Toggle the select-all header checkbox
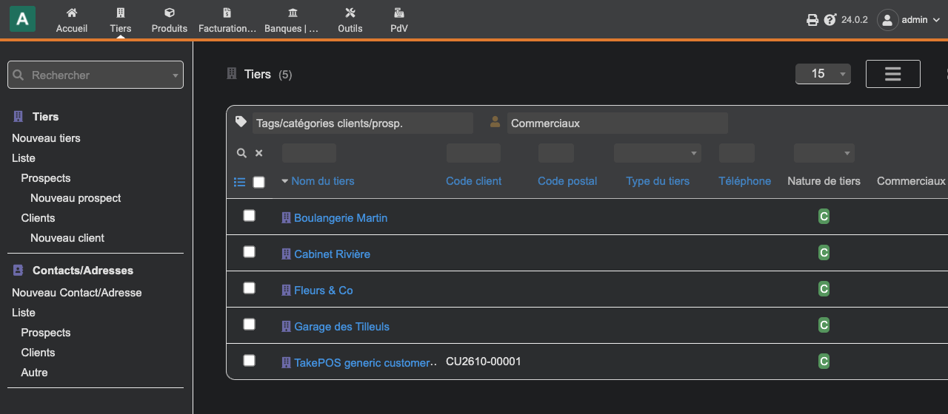948x414 pixels. tap(258, 182)
